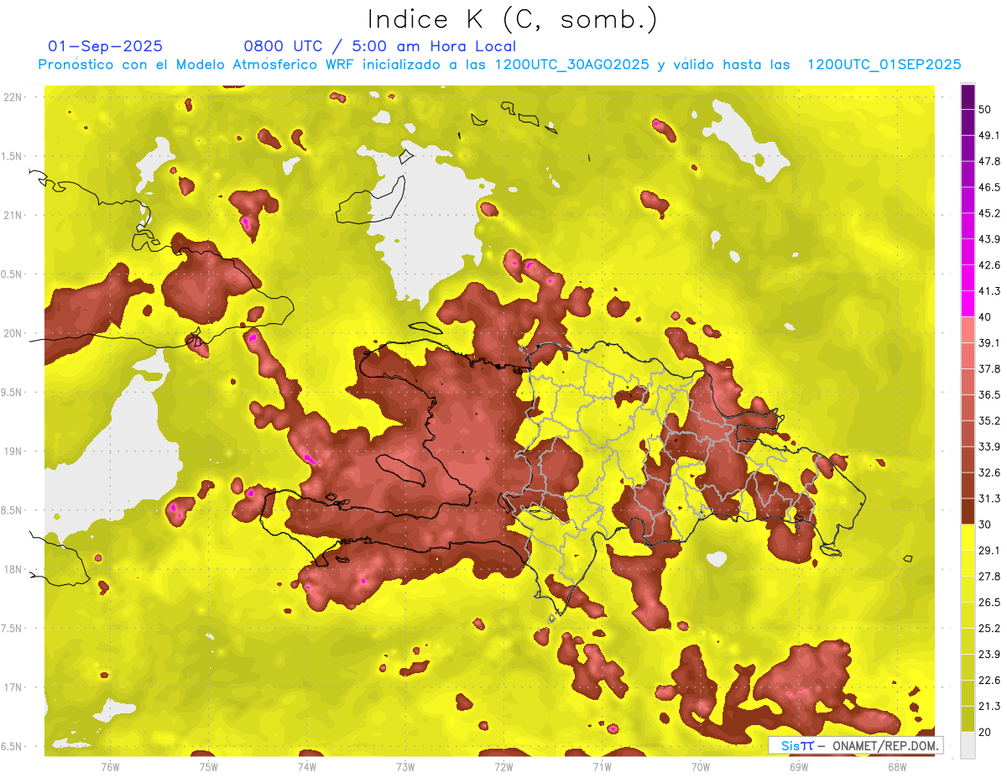Click the color scale value 40
1007x778 pixels.
coord(985,317)
